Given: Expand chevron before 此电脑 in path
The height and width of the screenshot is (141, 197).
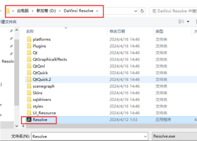Looking at the screenshot, I should (x=13, y=11).
